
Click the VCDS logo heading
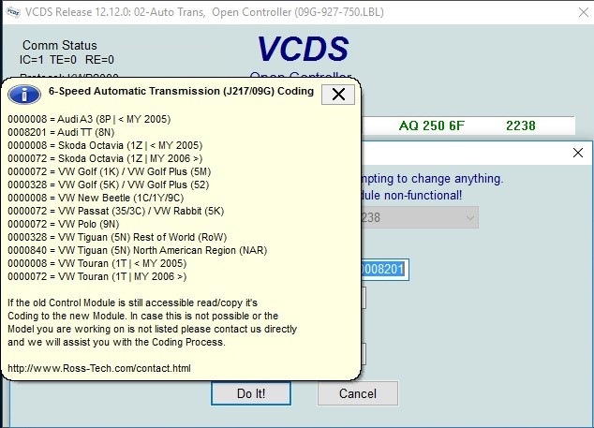click(303, 49)
